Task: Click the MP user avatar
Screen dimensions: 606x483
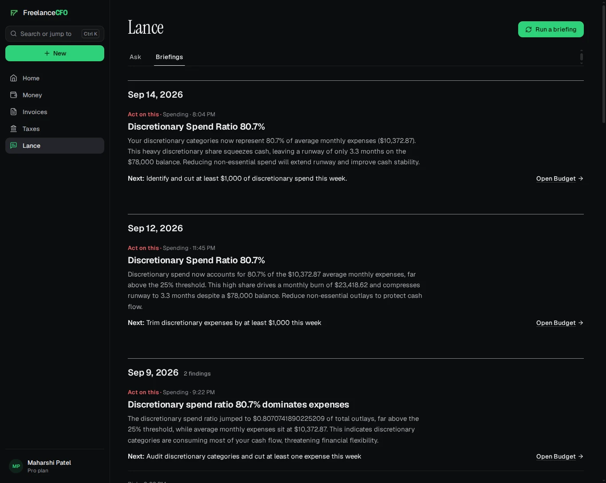Action: tap(16, 466)
